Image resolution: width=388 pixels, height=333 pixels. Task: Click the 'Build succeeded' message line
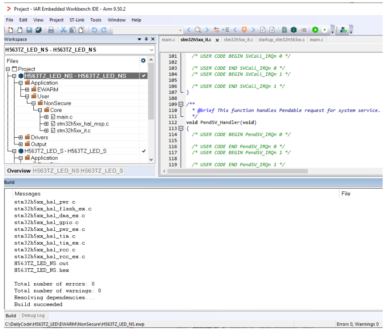tap(38, 304)
